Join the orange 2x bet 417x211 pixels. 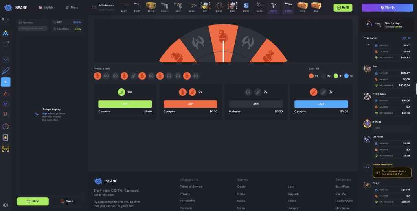pyautogui.click(x=190, y=104)
